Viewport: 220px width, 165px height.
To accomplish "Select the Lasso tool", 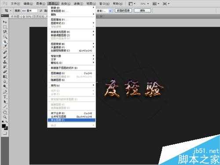I will (5, 32).
